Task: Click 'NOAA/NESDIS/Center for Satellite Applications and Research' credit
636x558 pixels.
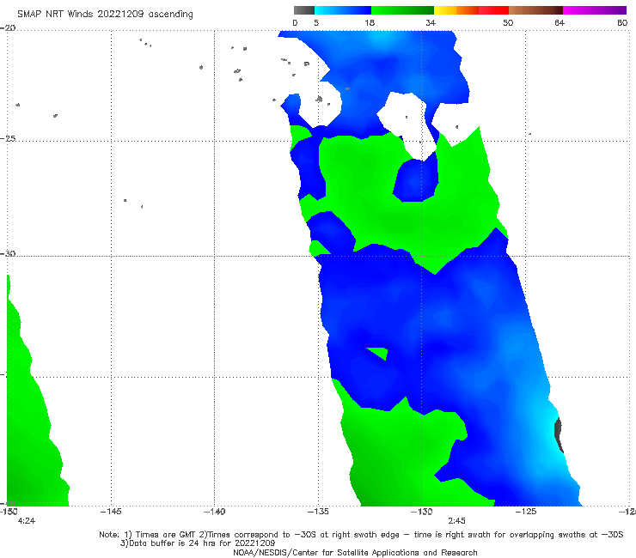Action: [355, 552]
